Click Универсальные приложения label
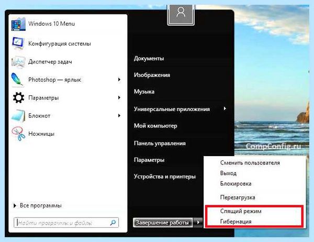The image size is (314, 242). (172, 109)
